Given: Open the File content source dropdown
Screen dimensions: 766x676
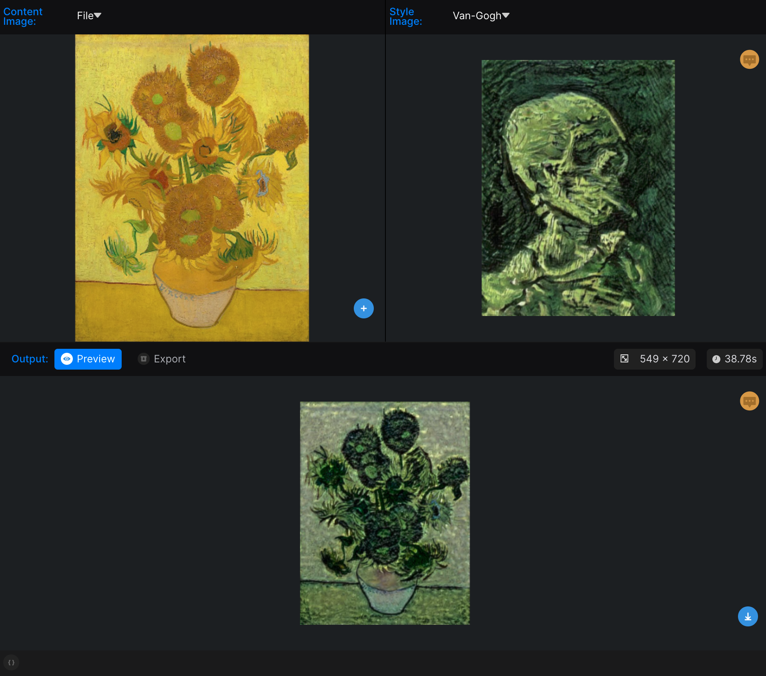Looking at the screenshot, I should click(89, 16).
